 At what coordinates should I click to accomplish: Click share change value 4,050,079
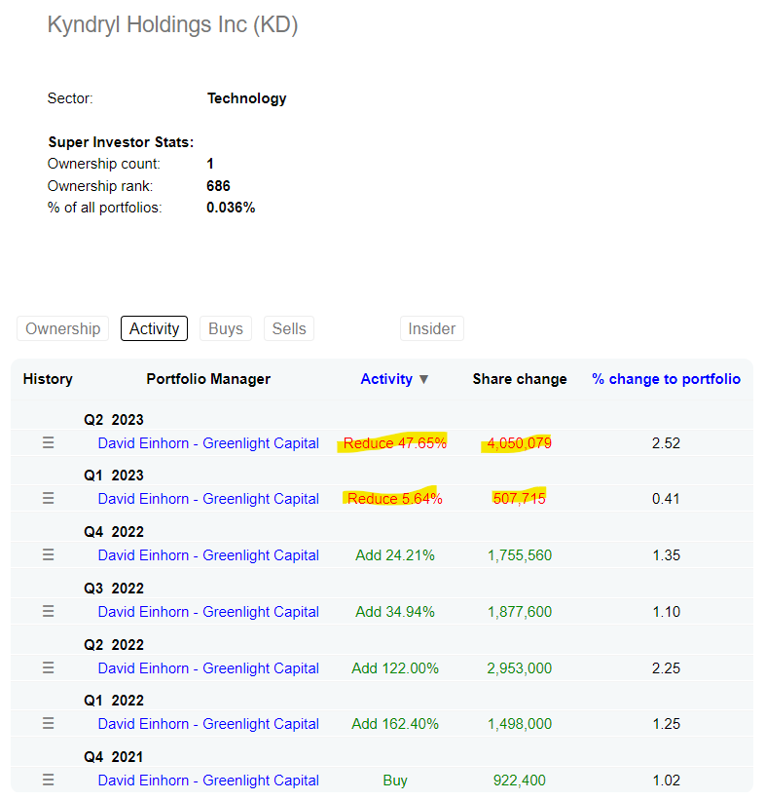coord(520,442)
